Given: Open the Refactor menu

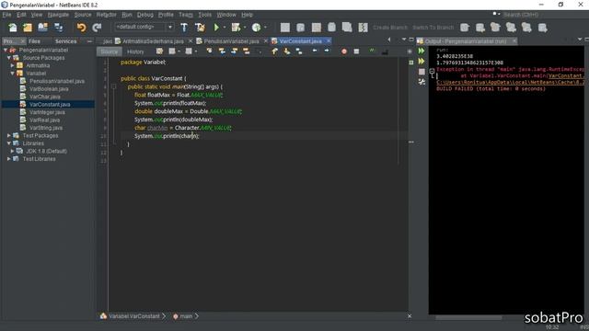Looking at the screenshot, I should [107, 15].
